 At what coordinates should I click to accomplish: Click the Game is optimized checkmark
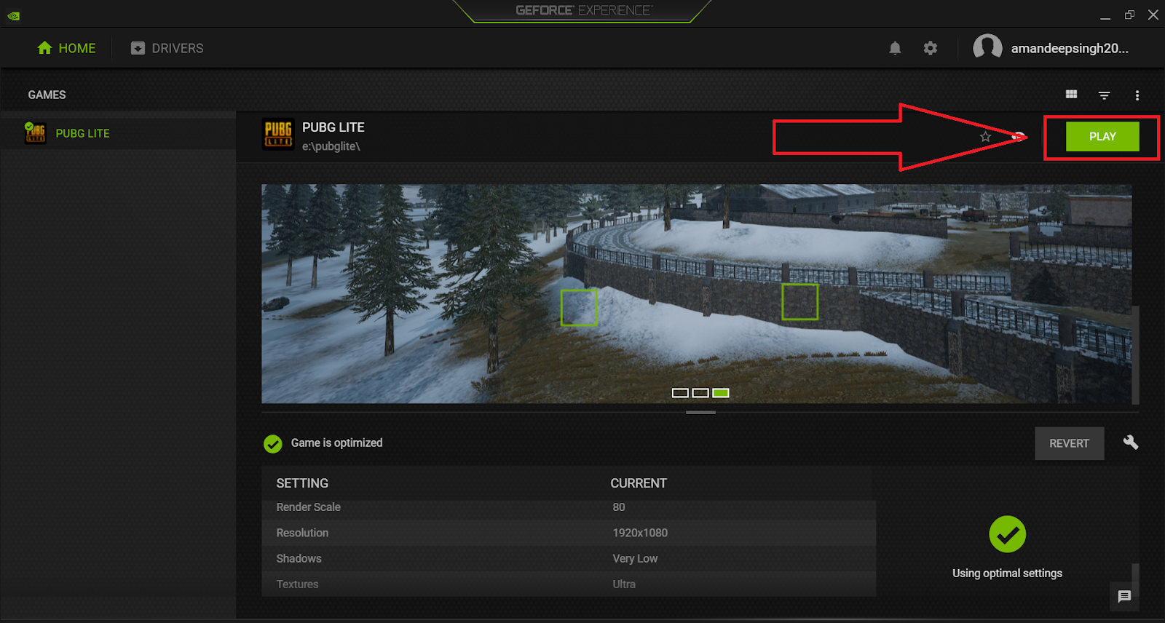pyautogui.click(x=273, y=444)
